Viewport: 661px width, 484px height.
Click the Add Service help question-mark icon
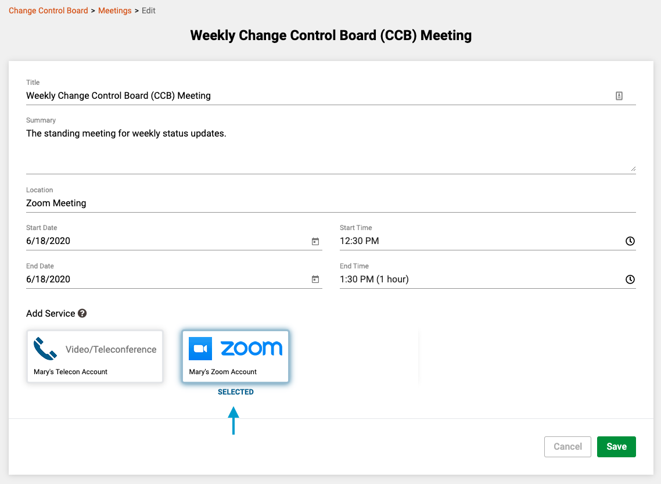pos(82,313)
